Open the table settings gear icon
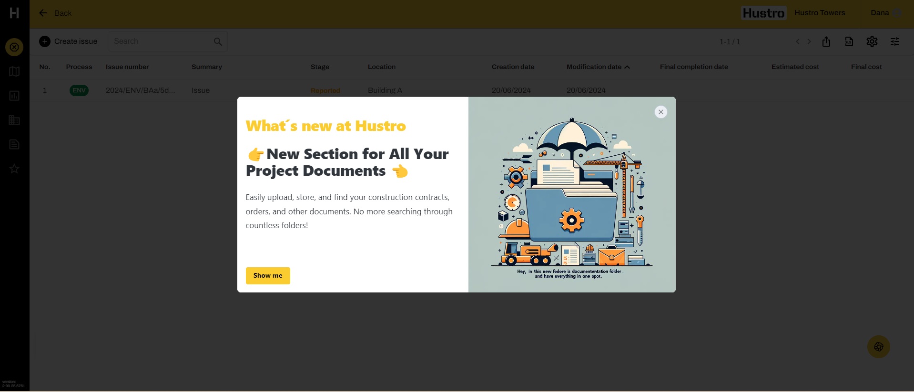914x392 pixels. 872,41
